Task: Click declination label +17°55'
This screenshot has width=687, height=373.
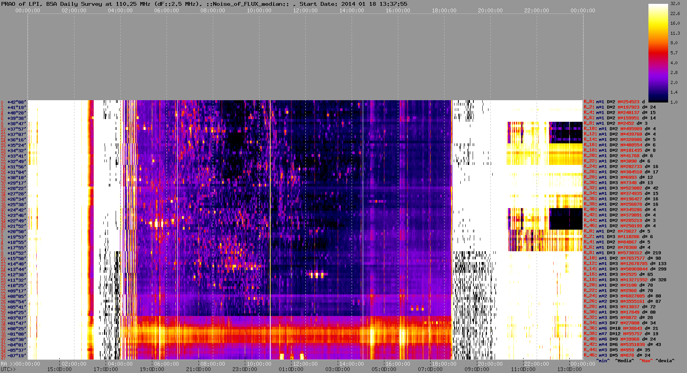Action: point(17,248)
